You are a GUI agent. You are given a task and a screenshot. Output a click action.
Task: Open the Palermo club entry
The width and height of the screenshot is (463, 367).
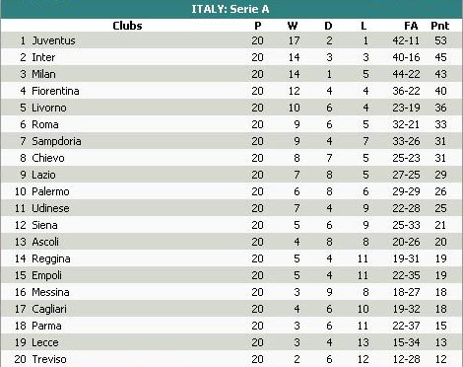[x=50, y=191]
